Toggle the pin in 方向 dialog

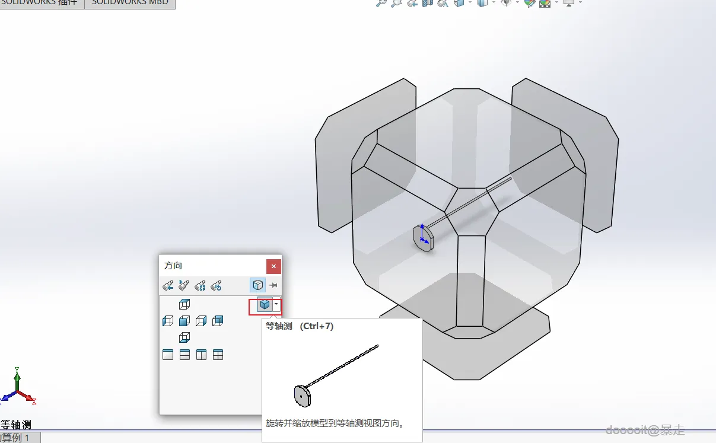pos(273,285)
